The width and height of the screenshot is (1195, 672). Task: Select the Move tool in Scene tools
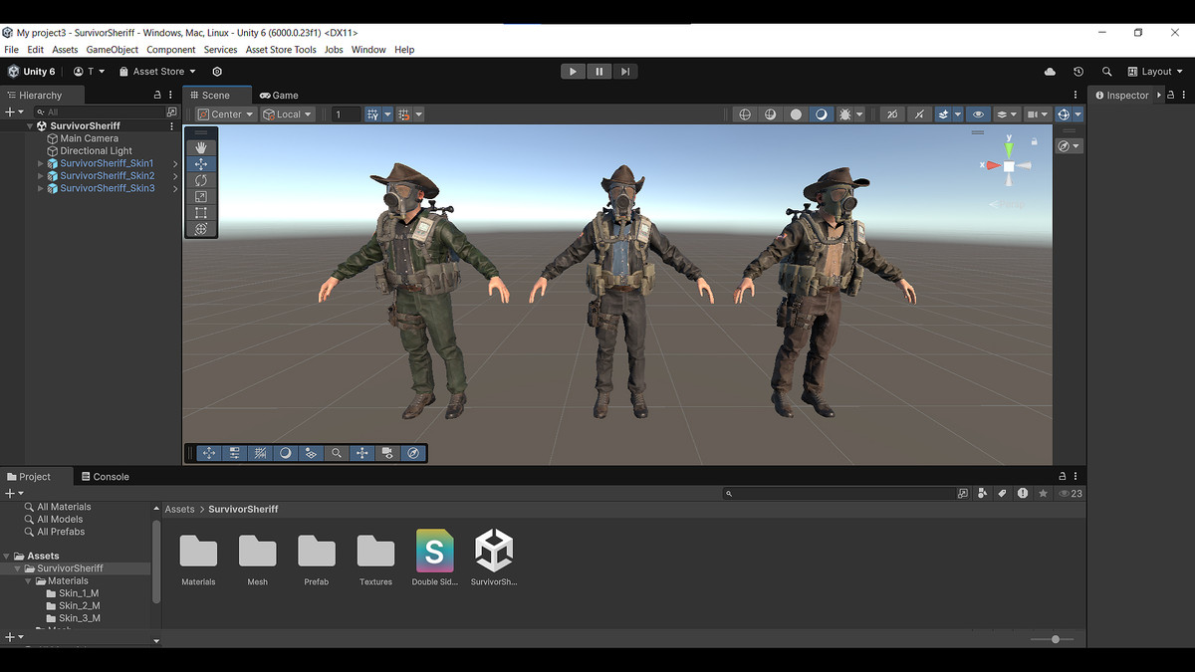click(x=200, y=164)
